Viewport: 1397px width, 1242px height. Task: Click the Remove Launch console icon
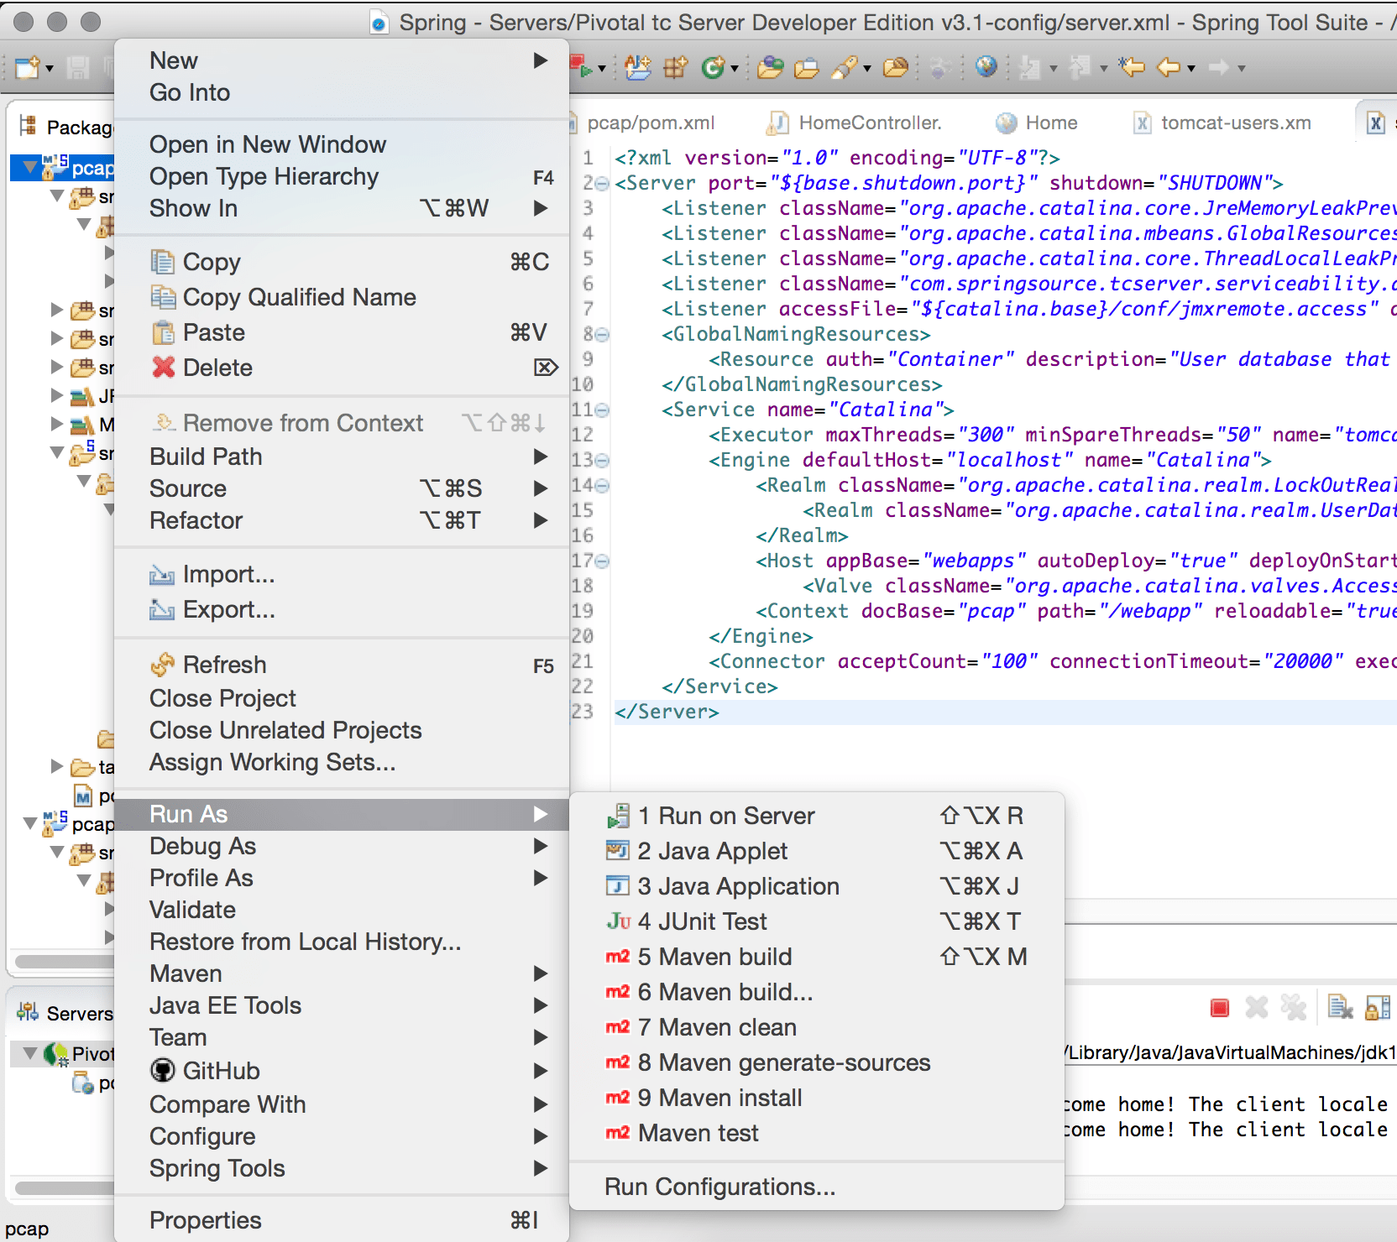click(1257, 1007)
